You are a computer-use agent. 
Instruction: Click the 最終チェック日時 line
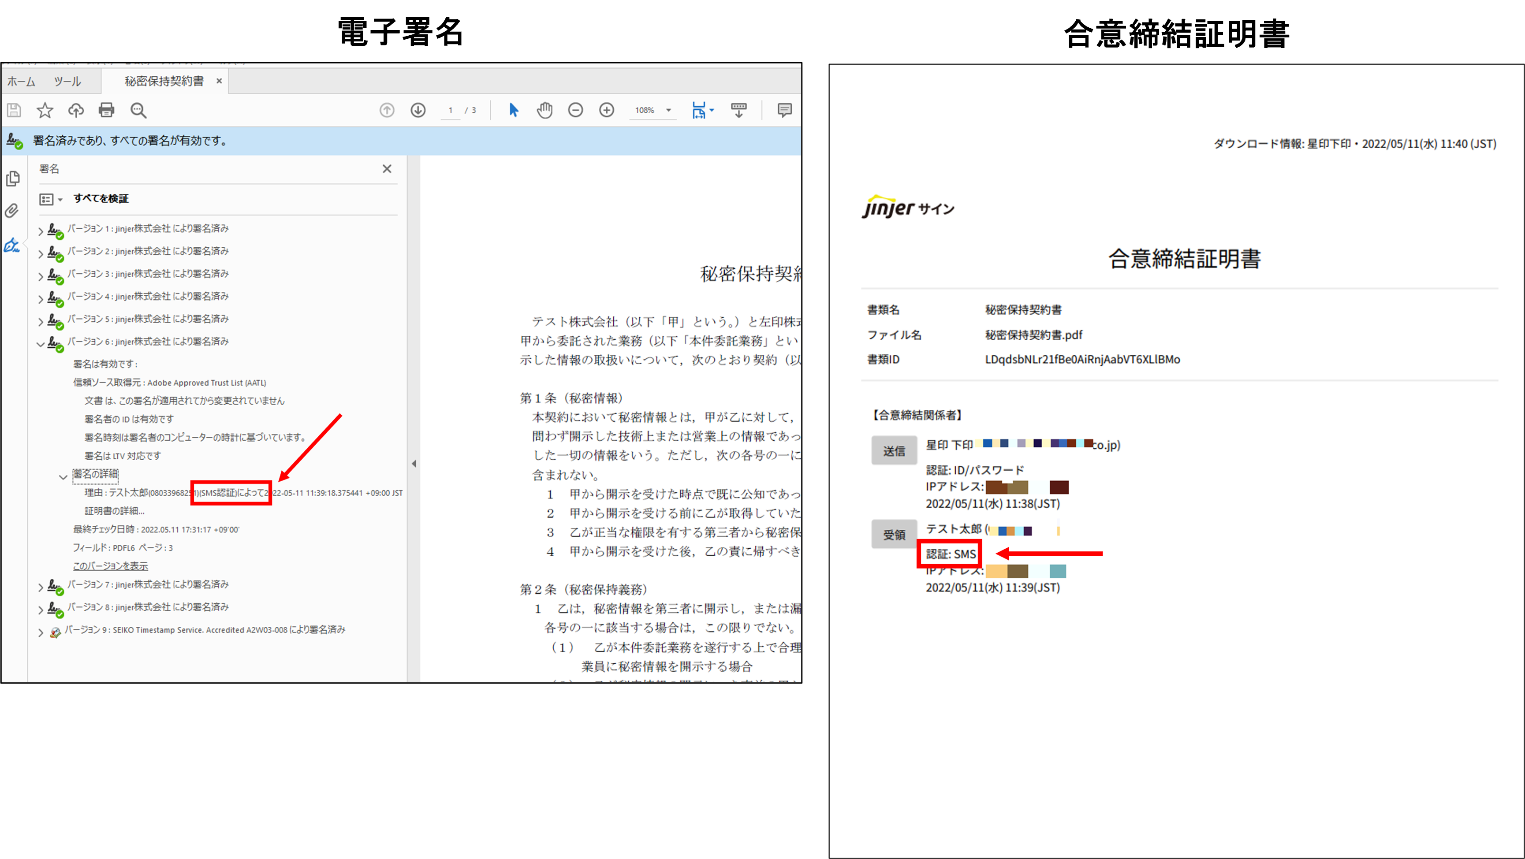click(x=156, y=530)
